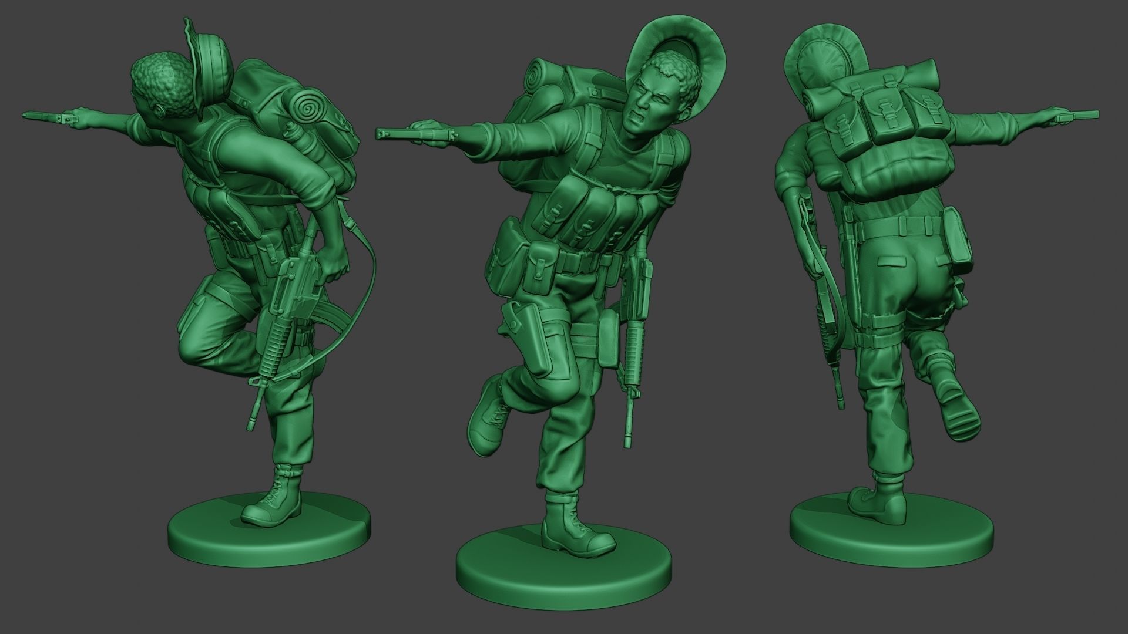
Task: Click the pistol held by left figure
Action: (x=50, y=116)
